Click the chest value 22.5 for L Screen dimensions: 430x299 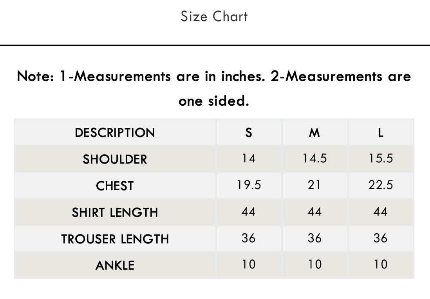pyautogui.click(x=381, y=185)
